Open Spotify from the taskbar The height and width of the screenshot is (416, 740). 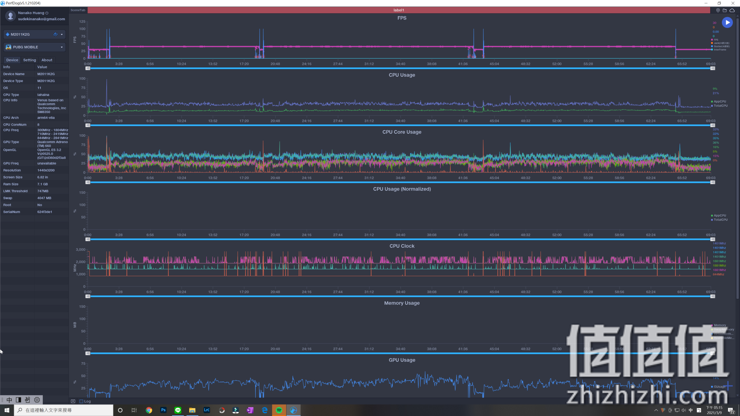point(279,410)
